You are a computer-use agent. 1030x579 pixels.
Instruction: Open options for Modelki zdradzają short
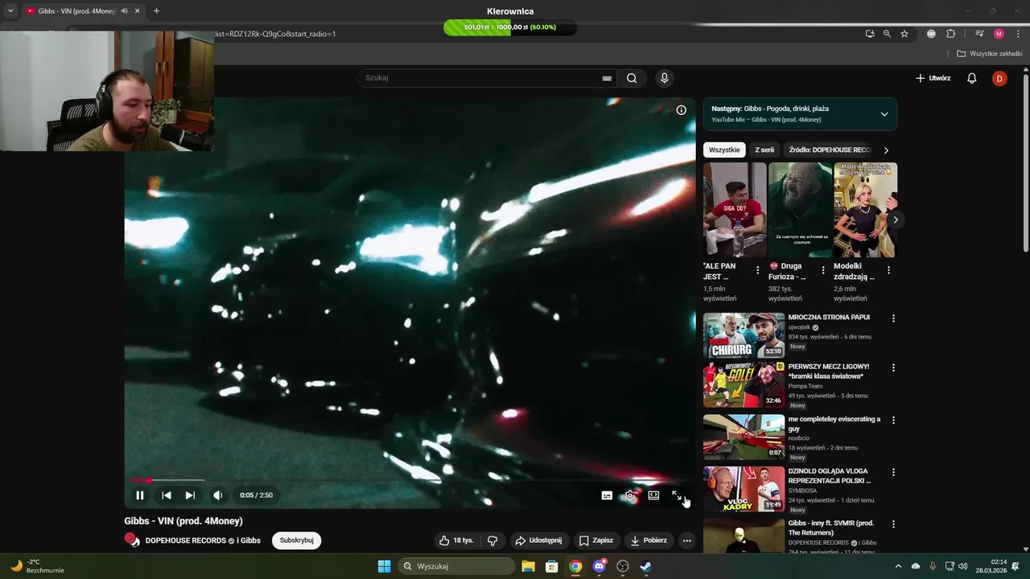(888, 270)
